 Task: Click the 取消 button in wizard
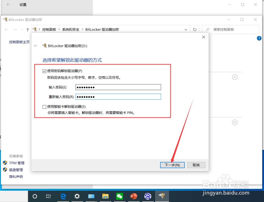196,165
